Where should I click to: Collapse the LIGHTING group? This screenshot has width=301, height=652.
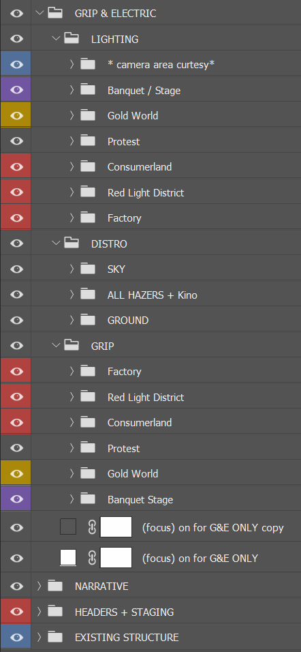click(x=56, y=39)
